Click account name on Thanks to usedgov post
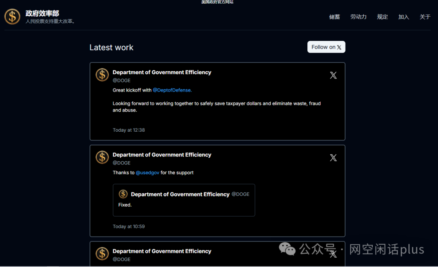438x267 pixels. pyautogui.click(x=162, y=155)
